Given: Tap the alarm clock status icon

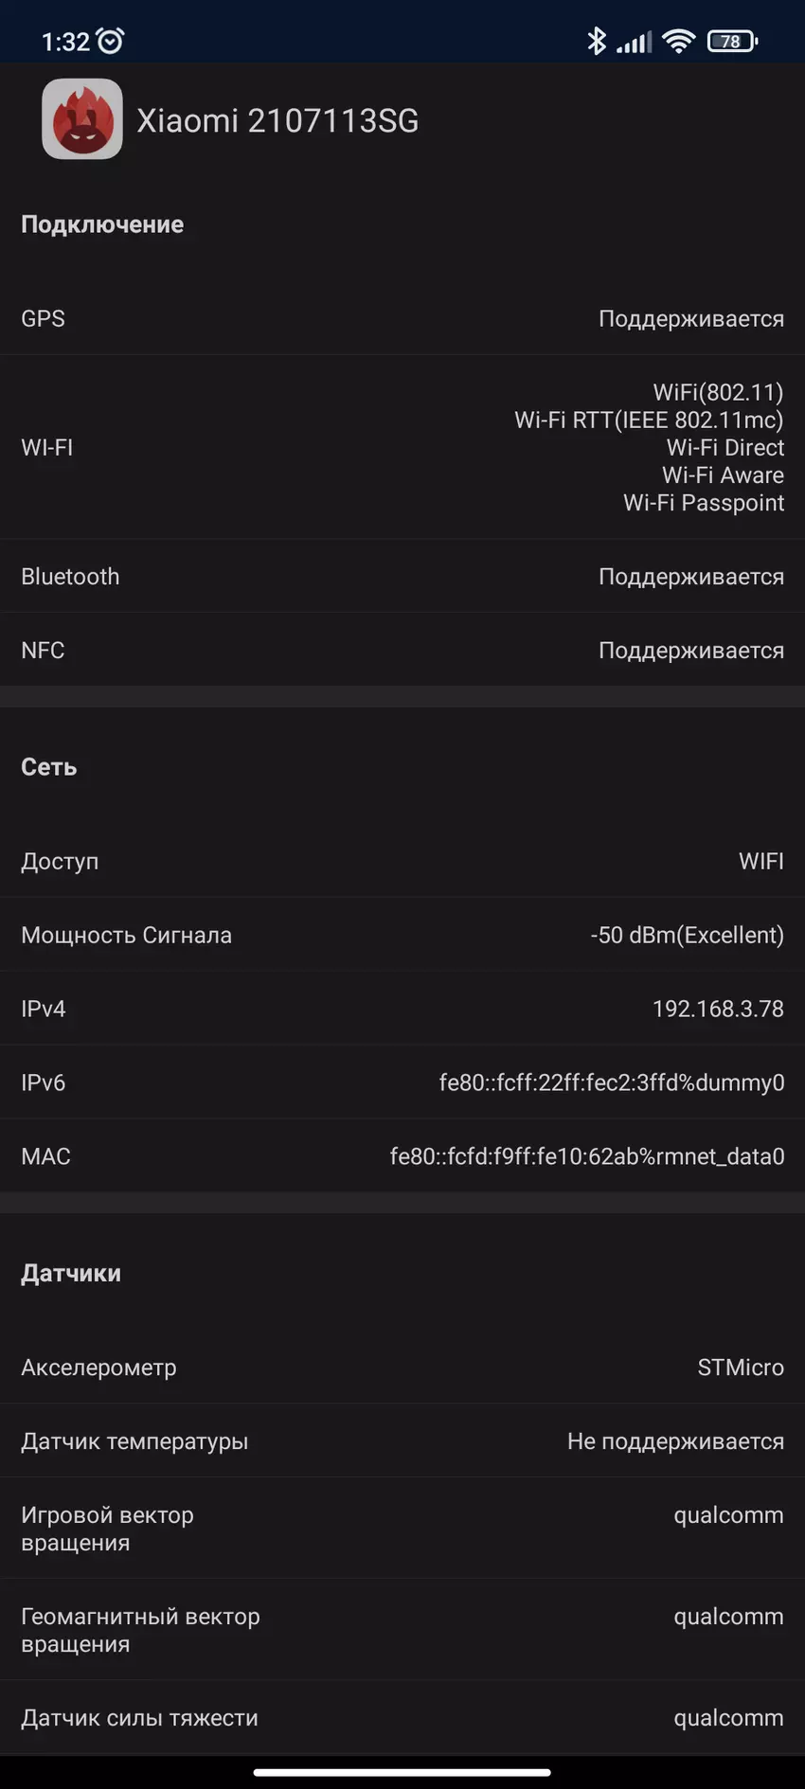Looking at the screenshot, I should 111,41.
